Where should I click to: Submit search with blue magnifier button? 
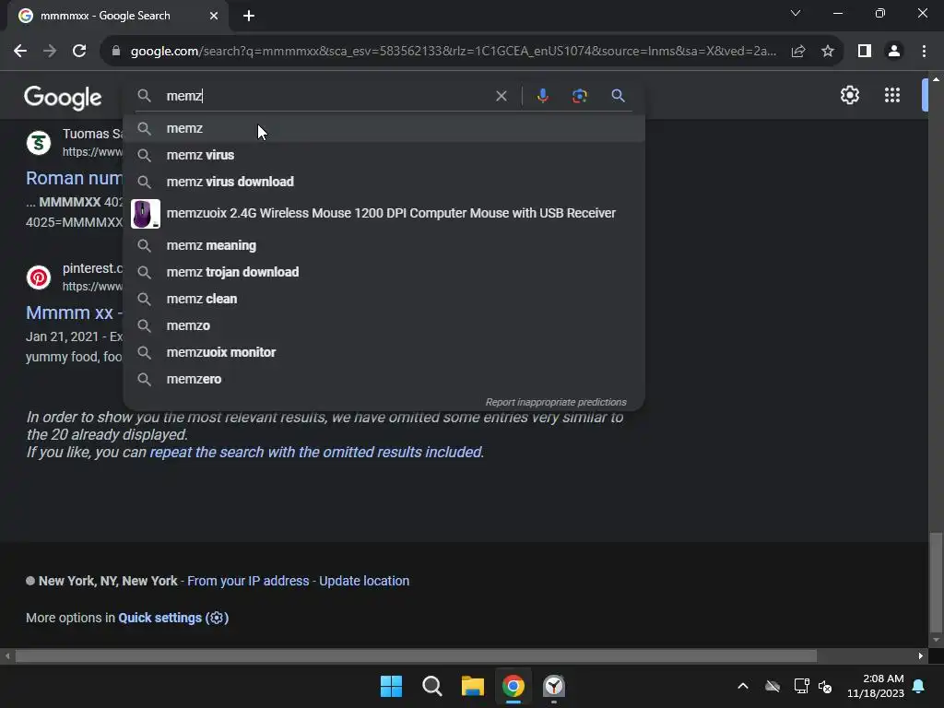618,96
